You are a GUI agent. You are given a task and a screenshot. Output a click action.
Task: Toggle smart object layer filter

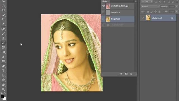click(173, 2)
